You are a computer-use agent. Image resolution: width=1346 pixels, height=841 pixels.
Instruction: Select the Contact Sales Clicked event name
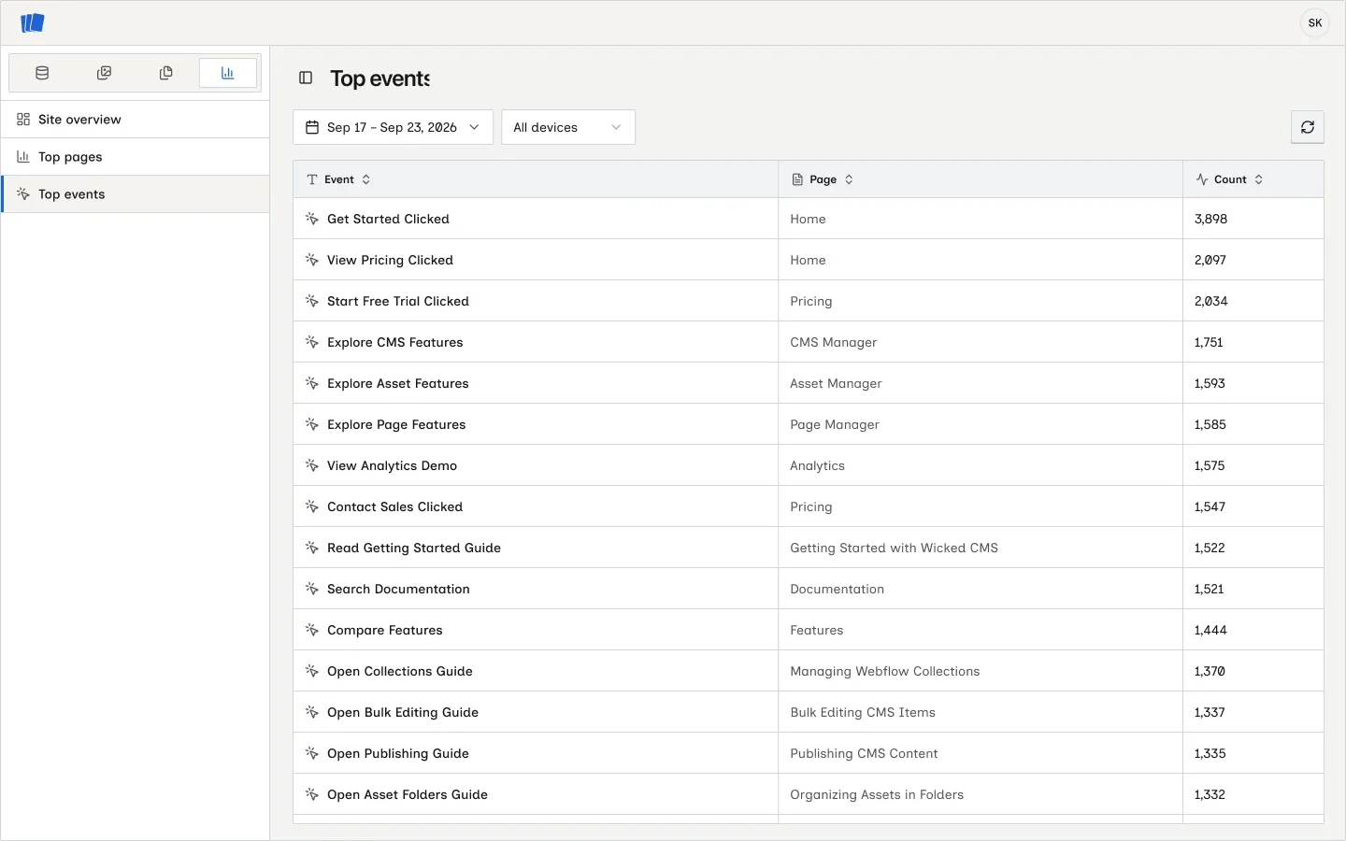click(x=394, y=506)
